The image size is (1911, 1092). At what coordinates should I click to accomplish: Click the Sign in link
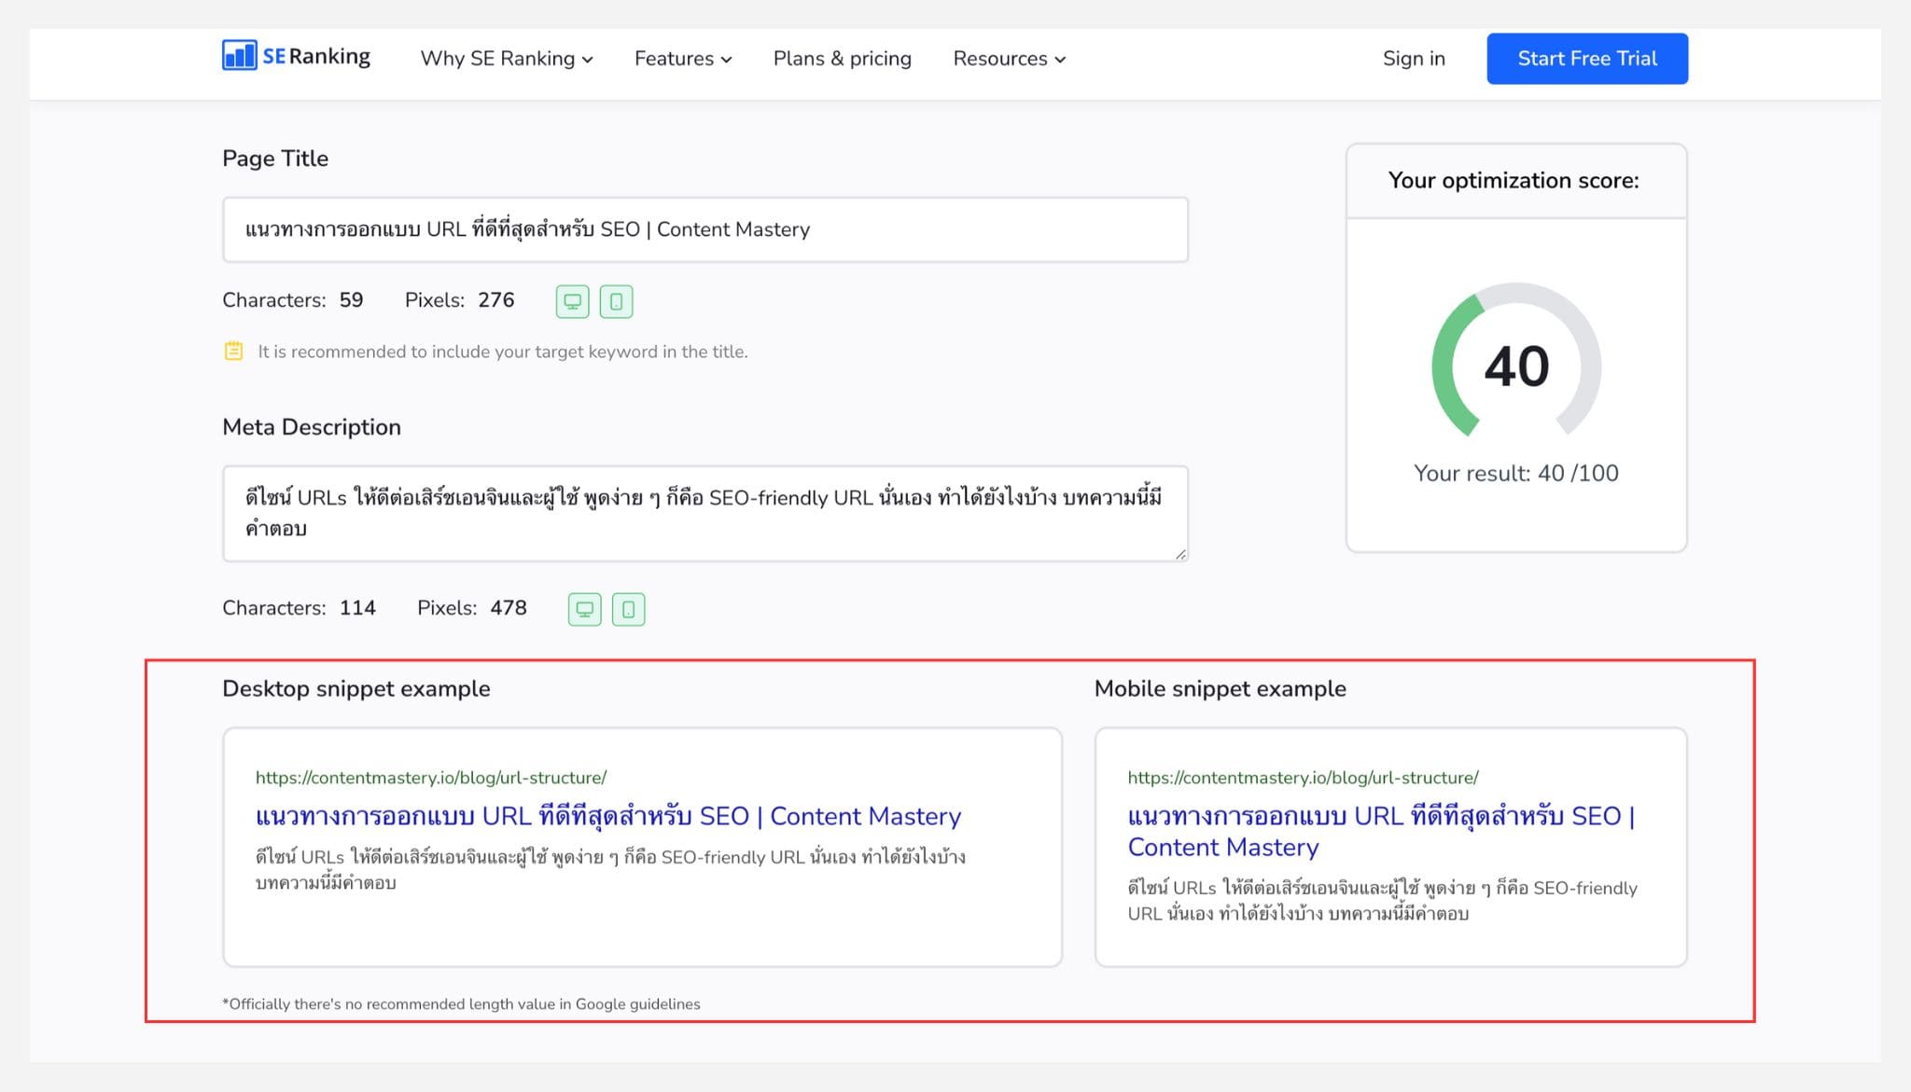[x=1414, y=59]
